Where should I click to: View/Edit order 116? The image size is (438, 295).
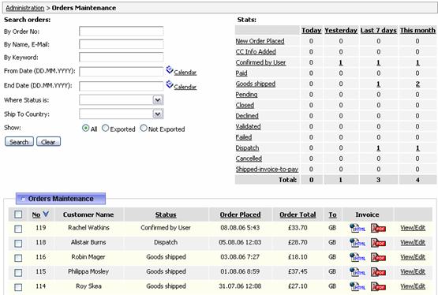(x=413, y=257)
